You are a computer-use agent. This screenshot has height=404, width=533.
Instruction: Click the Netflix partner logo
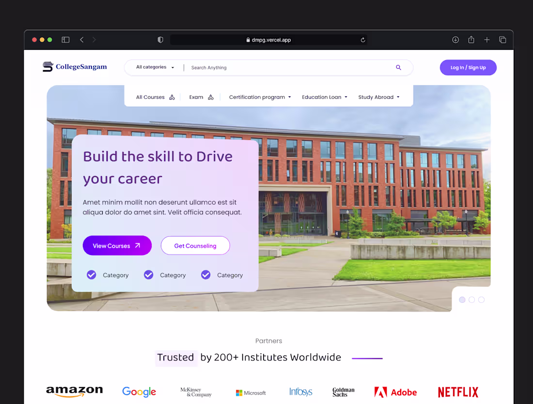pos(457,392)
